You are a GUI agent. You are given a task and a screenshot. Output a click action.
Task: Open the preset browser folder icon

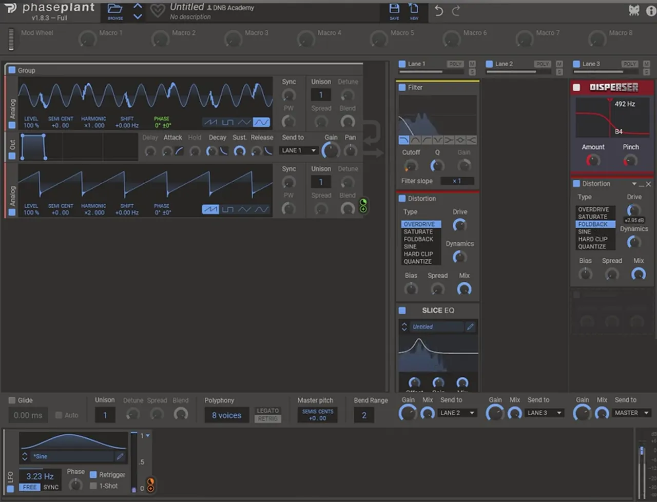(115, 9)
